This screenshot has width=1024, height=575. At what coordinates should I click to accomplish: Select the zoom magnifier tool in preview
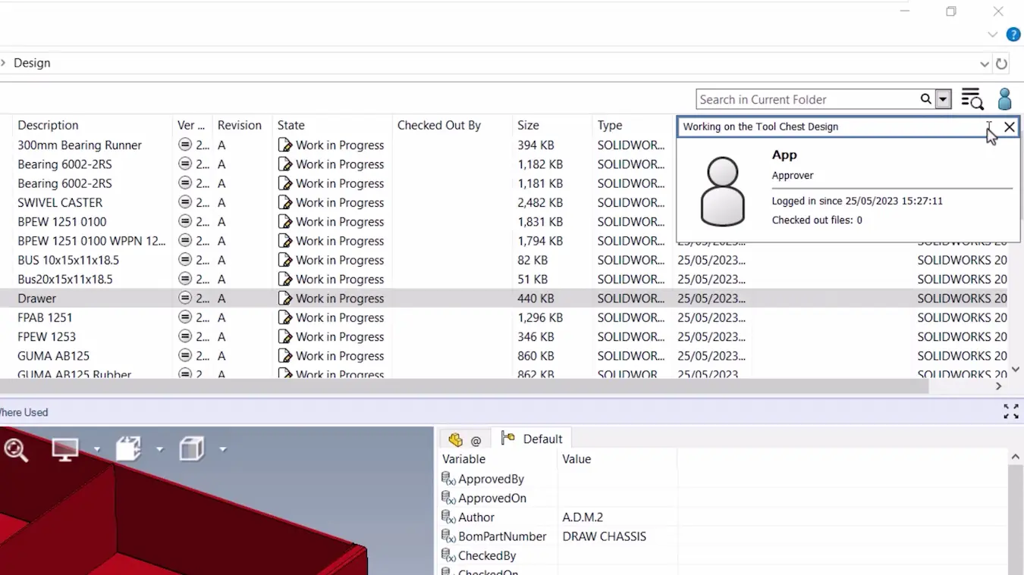tap(16, 448)
